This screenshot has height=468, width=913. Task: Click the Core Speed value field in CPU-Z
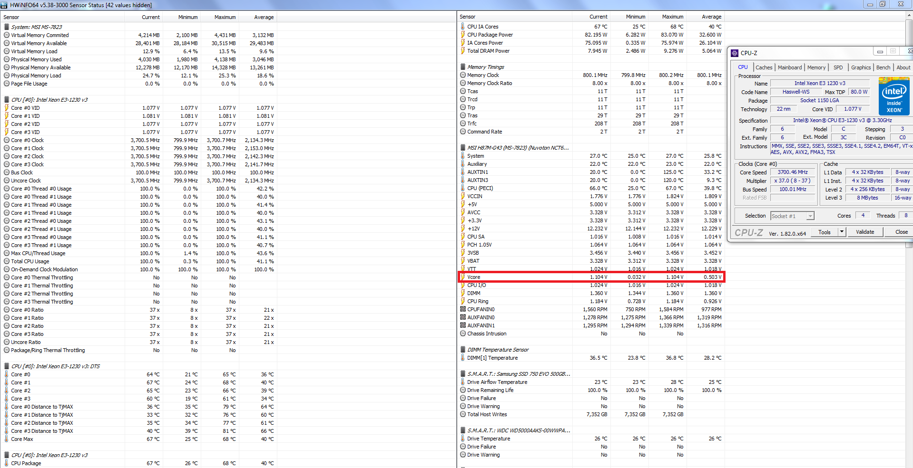(x=793, y=172)
